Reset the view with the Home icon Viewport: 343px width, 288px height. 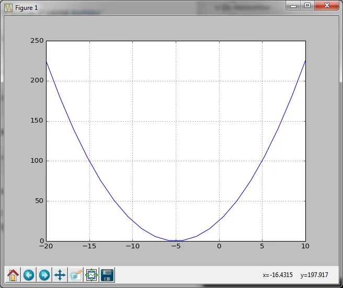(x=13, y=274)
